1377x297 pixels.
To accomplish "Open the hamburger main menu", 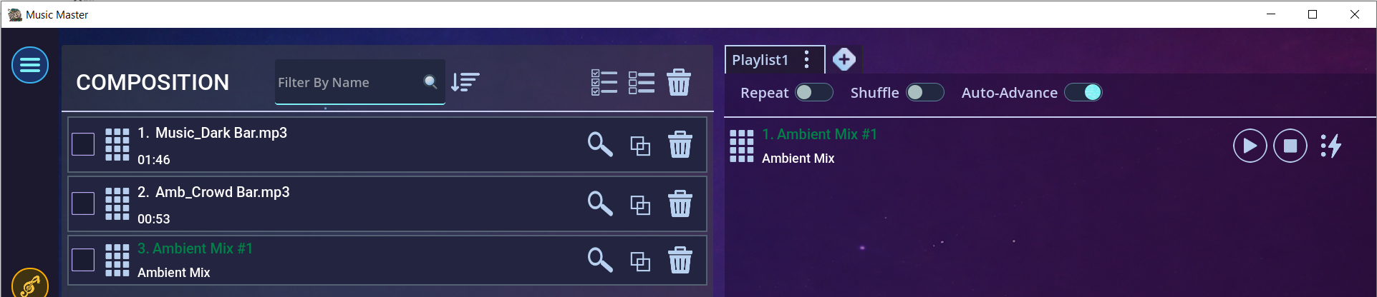I will click(30, 65).
